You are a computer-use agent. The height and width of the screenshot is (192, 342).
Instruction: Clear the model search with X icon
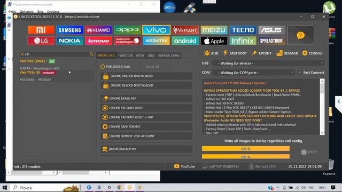(x=22, y=54)
